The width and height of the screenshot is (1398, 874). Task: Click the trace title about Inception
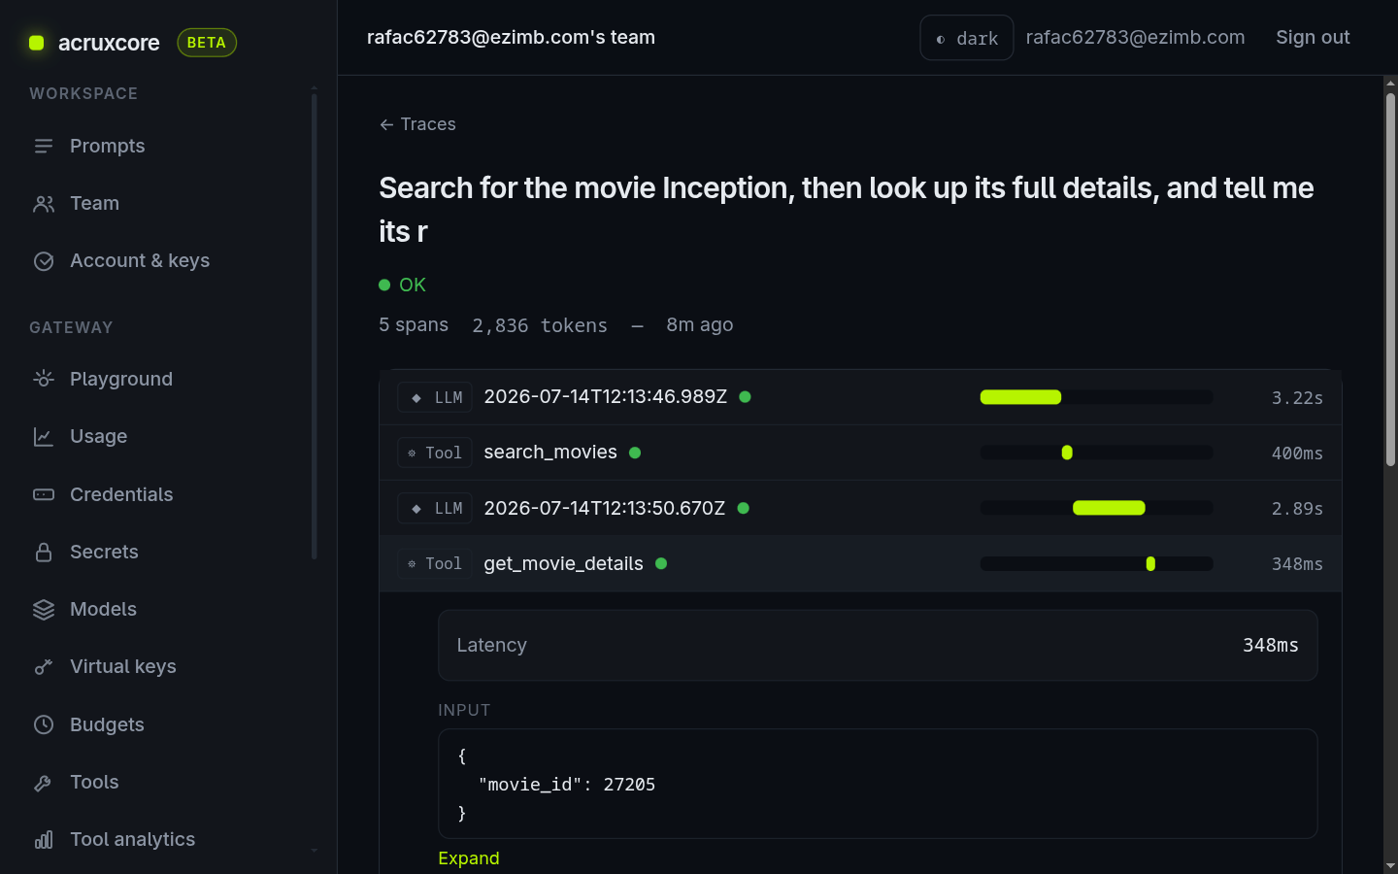pyautogui.click(x=847, y=209)
